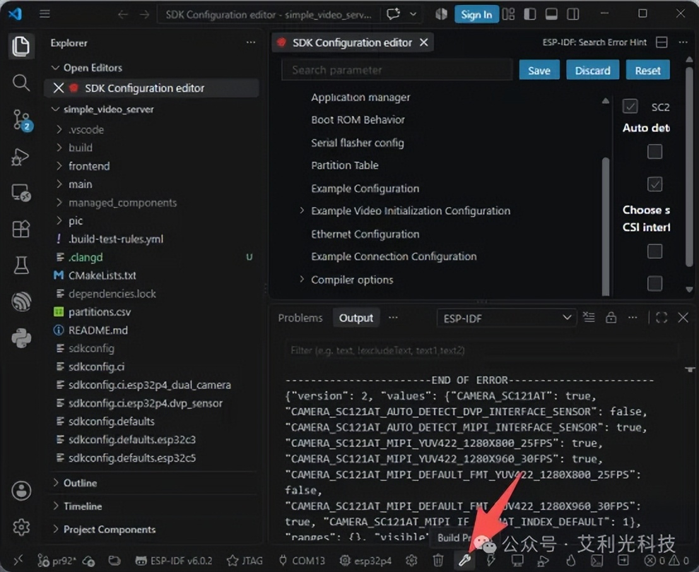Open the Search view in the activity bar

(21, 83)
